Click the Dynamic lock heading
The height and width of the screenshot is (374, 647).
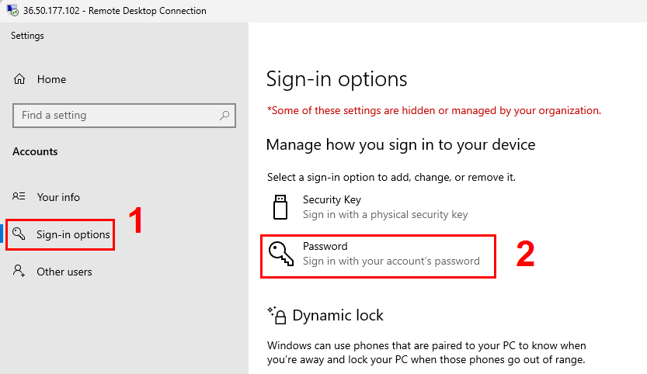338,315
